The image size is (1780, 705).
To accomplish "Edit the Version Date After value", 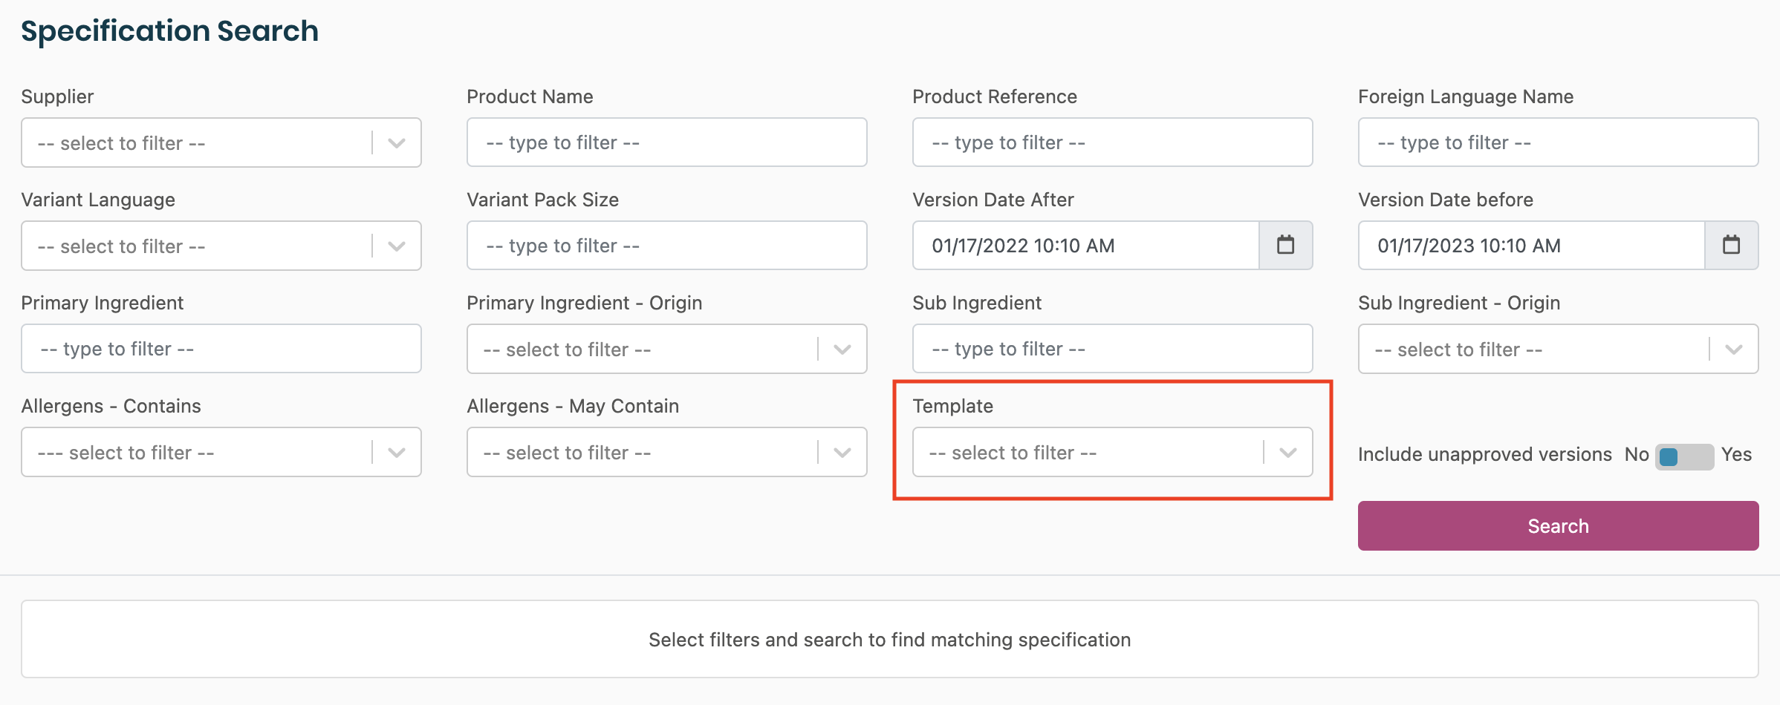I will [1085, 246].
